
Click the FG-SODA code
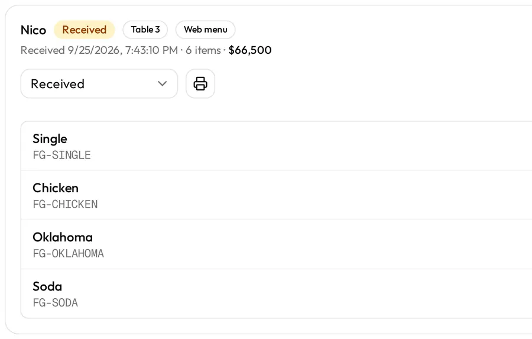point(56,303)
